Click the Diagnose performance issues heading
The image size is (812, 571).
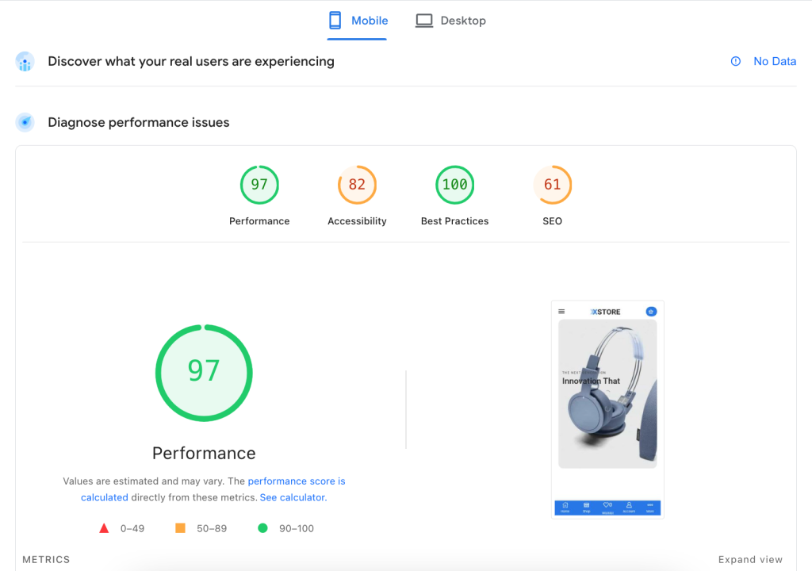tap(139, 122)
